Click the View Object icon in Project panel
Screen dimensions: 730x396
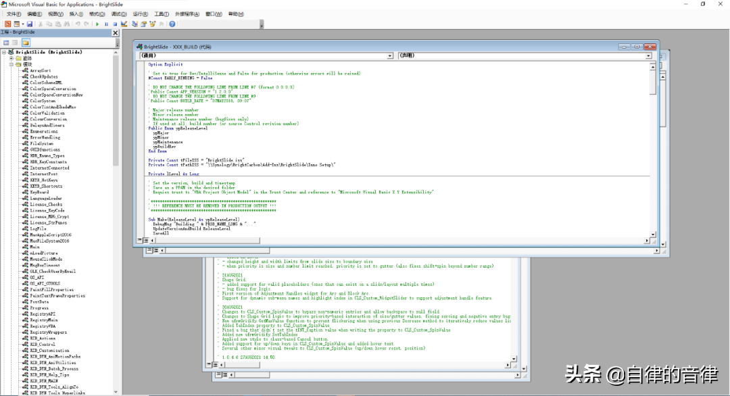coord(15,43)
